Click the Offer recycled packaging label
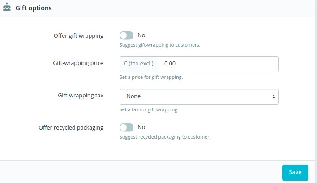The height and width of the screenshot is (183, 317). point(71,128)
